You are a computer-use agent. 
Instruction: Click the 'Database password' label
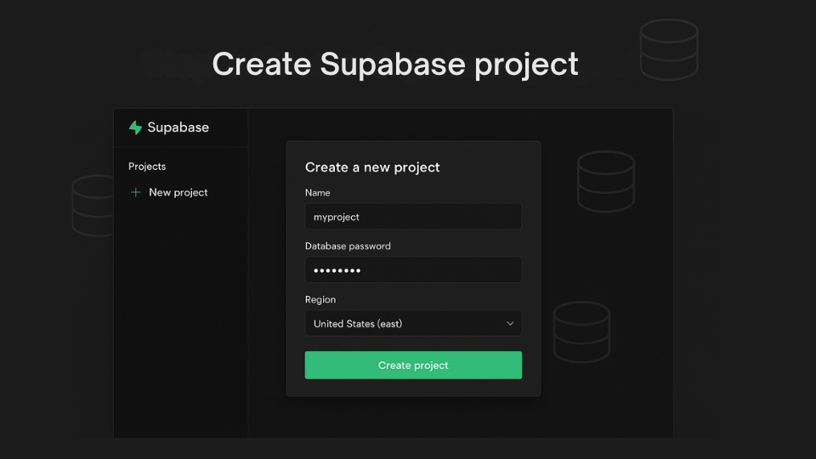(348, 246)
